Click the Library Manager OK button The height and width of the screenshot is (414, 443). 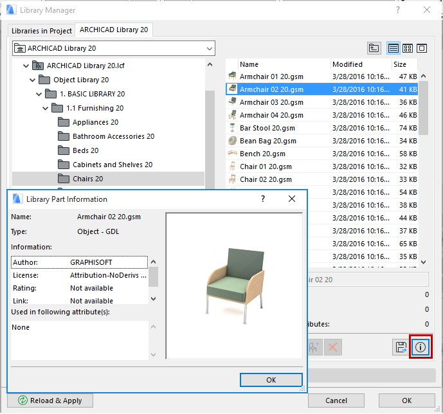pos(406,401)
